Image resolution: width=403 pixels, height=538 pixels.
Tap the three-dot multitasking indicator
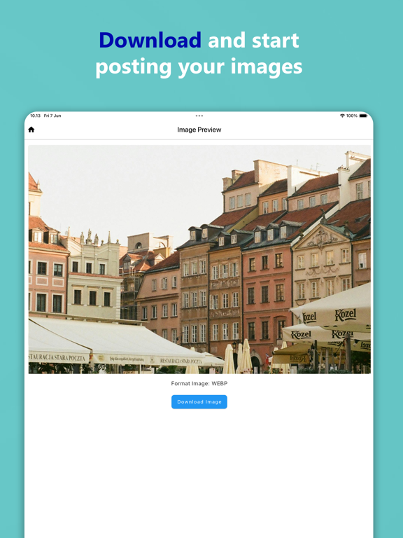point(199,116)
